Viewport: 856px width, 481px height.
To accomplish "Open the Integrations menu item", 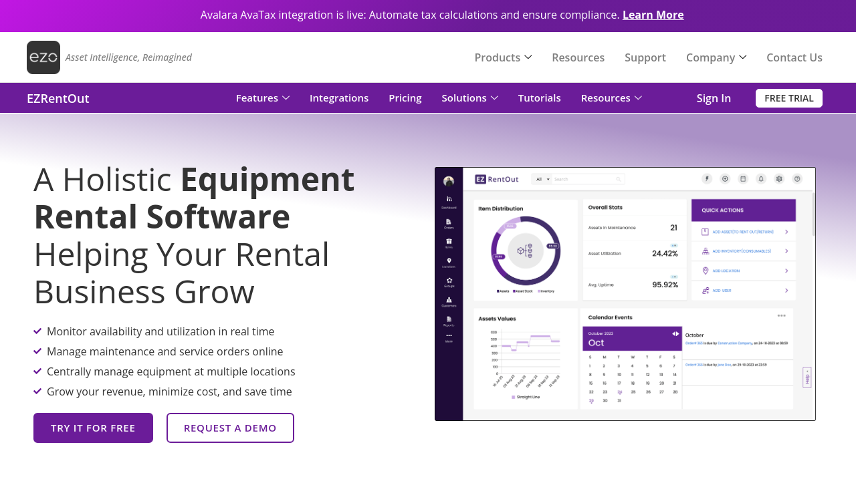I will pyautogui.click(x=339, y=98).
